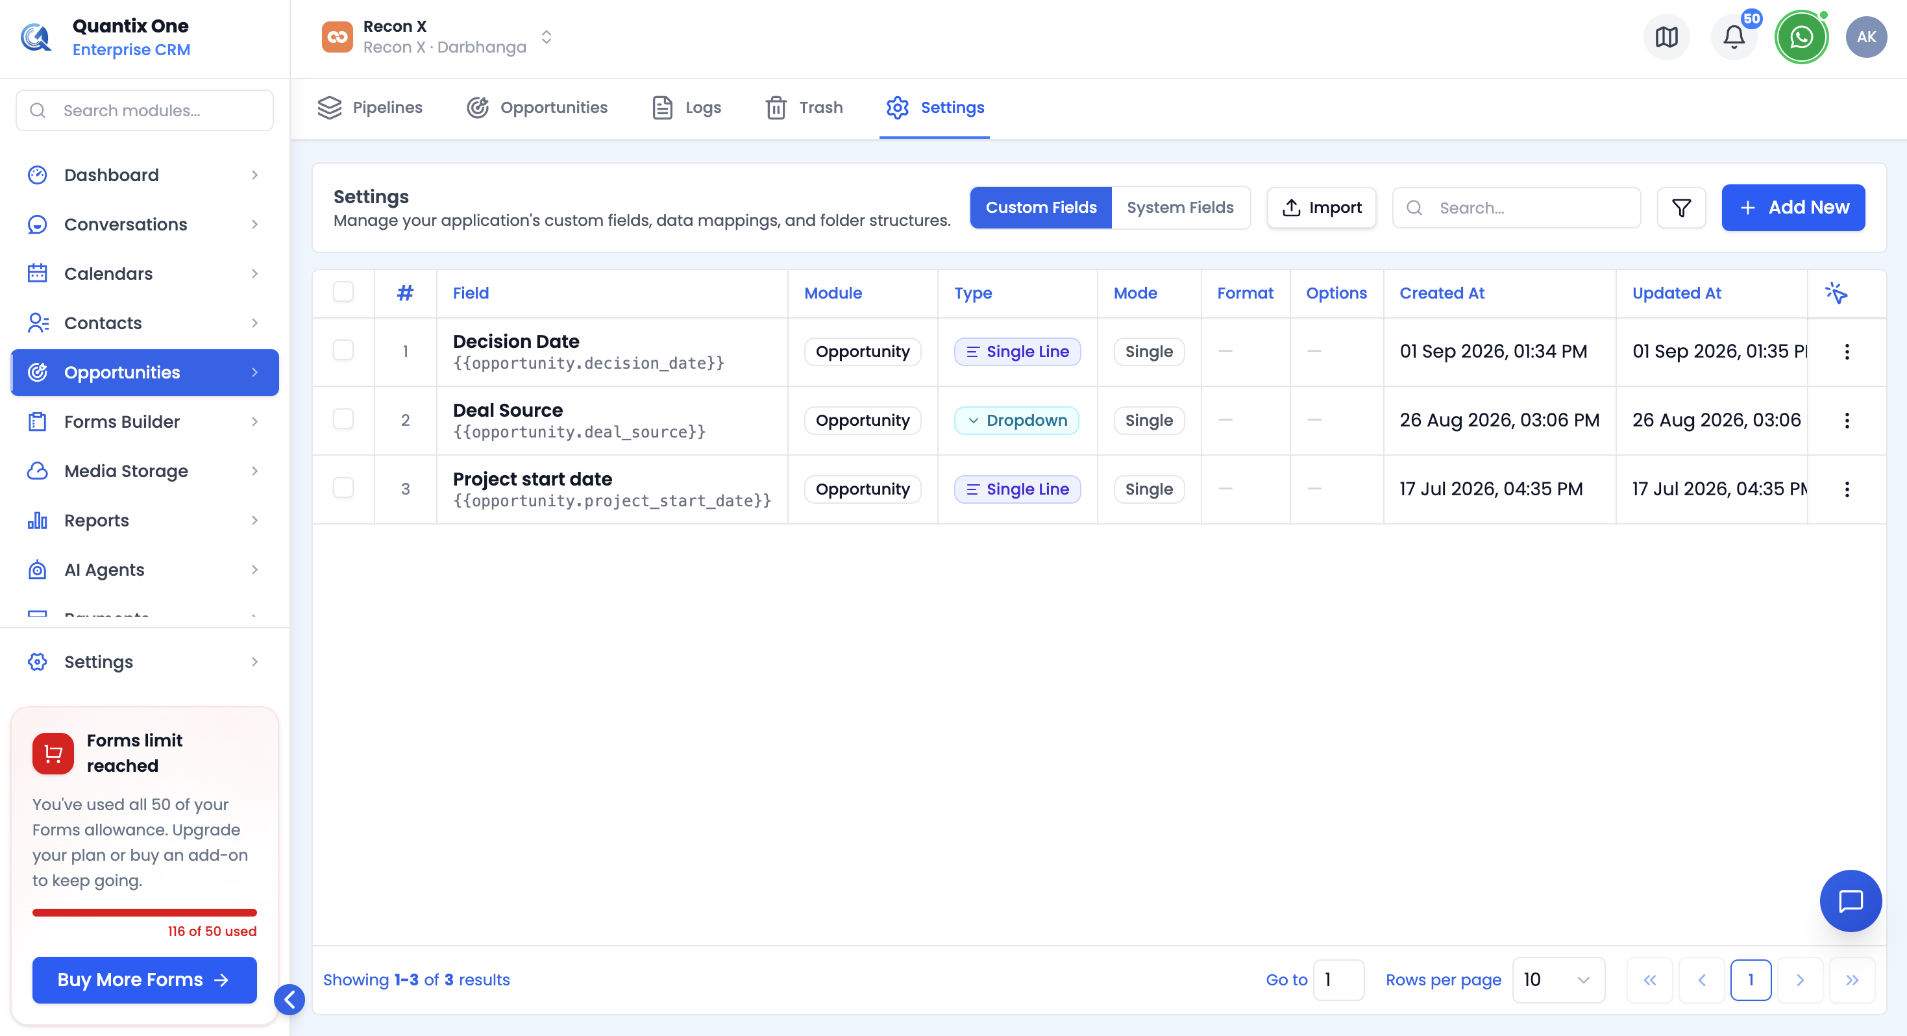Viewport: 1907px width, 1036px height.
Task: Switch to Custom Fields toggle
Action: (x=1040, y=207)
